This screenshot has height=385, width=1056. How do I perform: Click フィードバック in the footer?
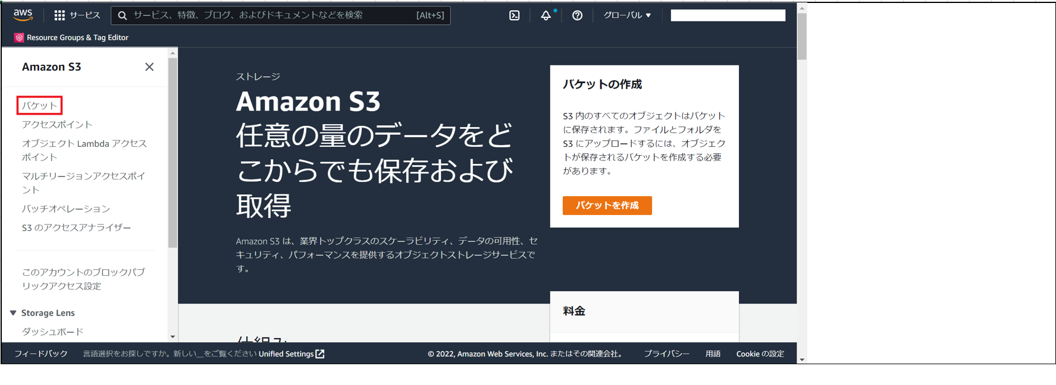[41, 354]
